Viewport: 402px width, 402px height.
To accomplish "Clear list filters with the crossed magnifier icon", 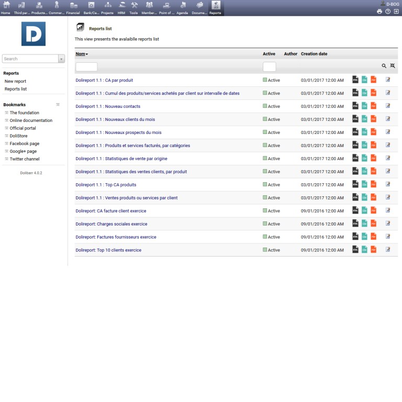I will (392, 66).
